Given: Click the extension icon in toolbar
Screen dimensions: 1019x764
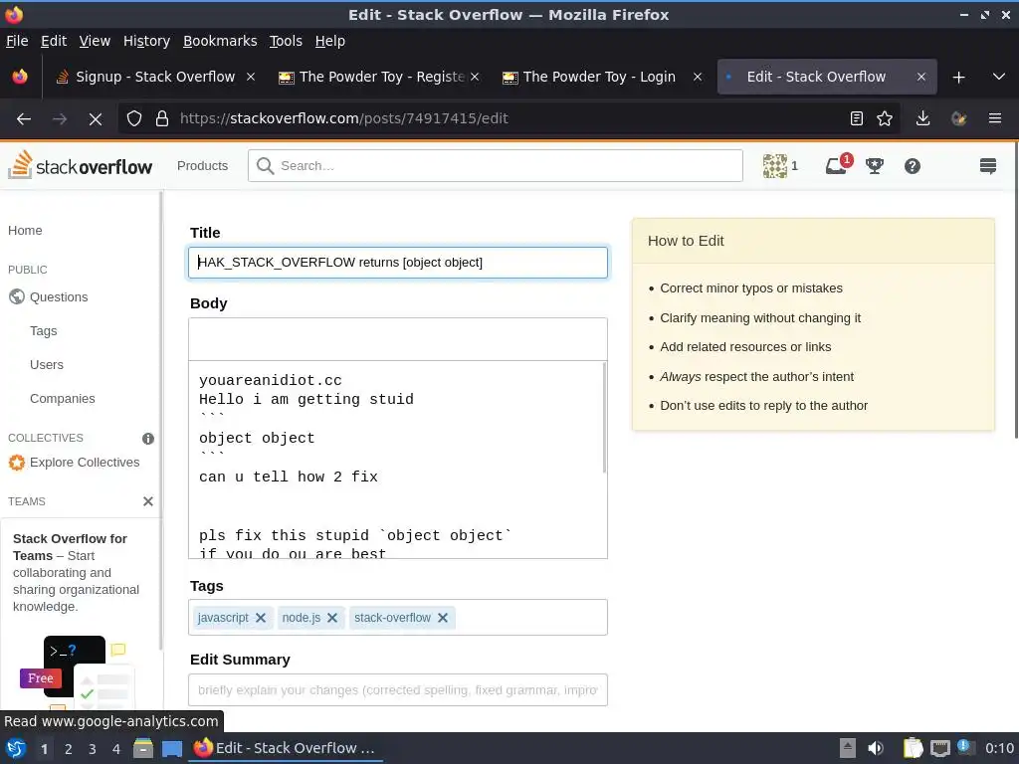Looking at the screenshot, I should click(x=958, y=119).
